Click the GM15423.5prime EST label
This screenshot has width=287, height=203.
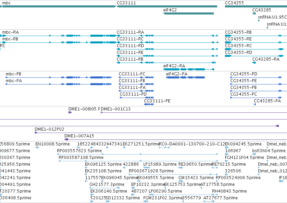pos(196,178)
